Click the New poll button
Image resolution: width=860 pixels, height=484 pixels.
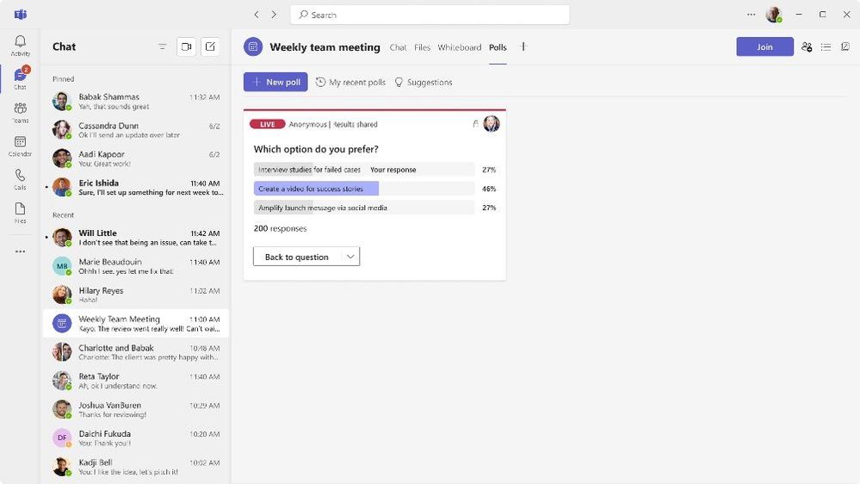(275, 82)
